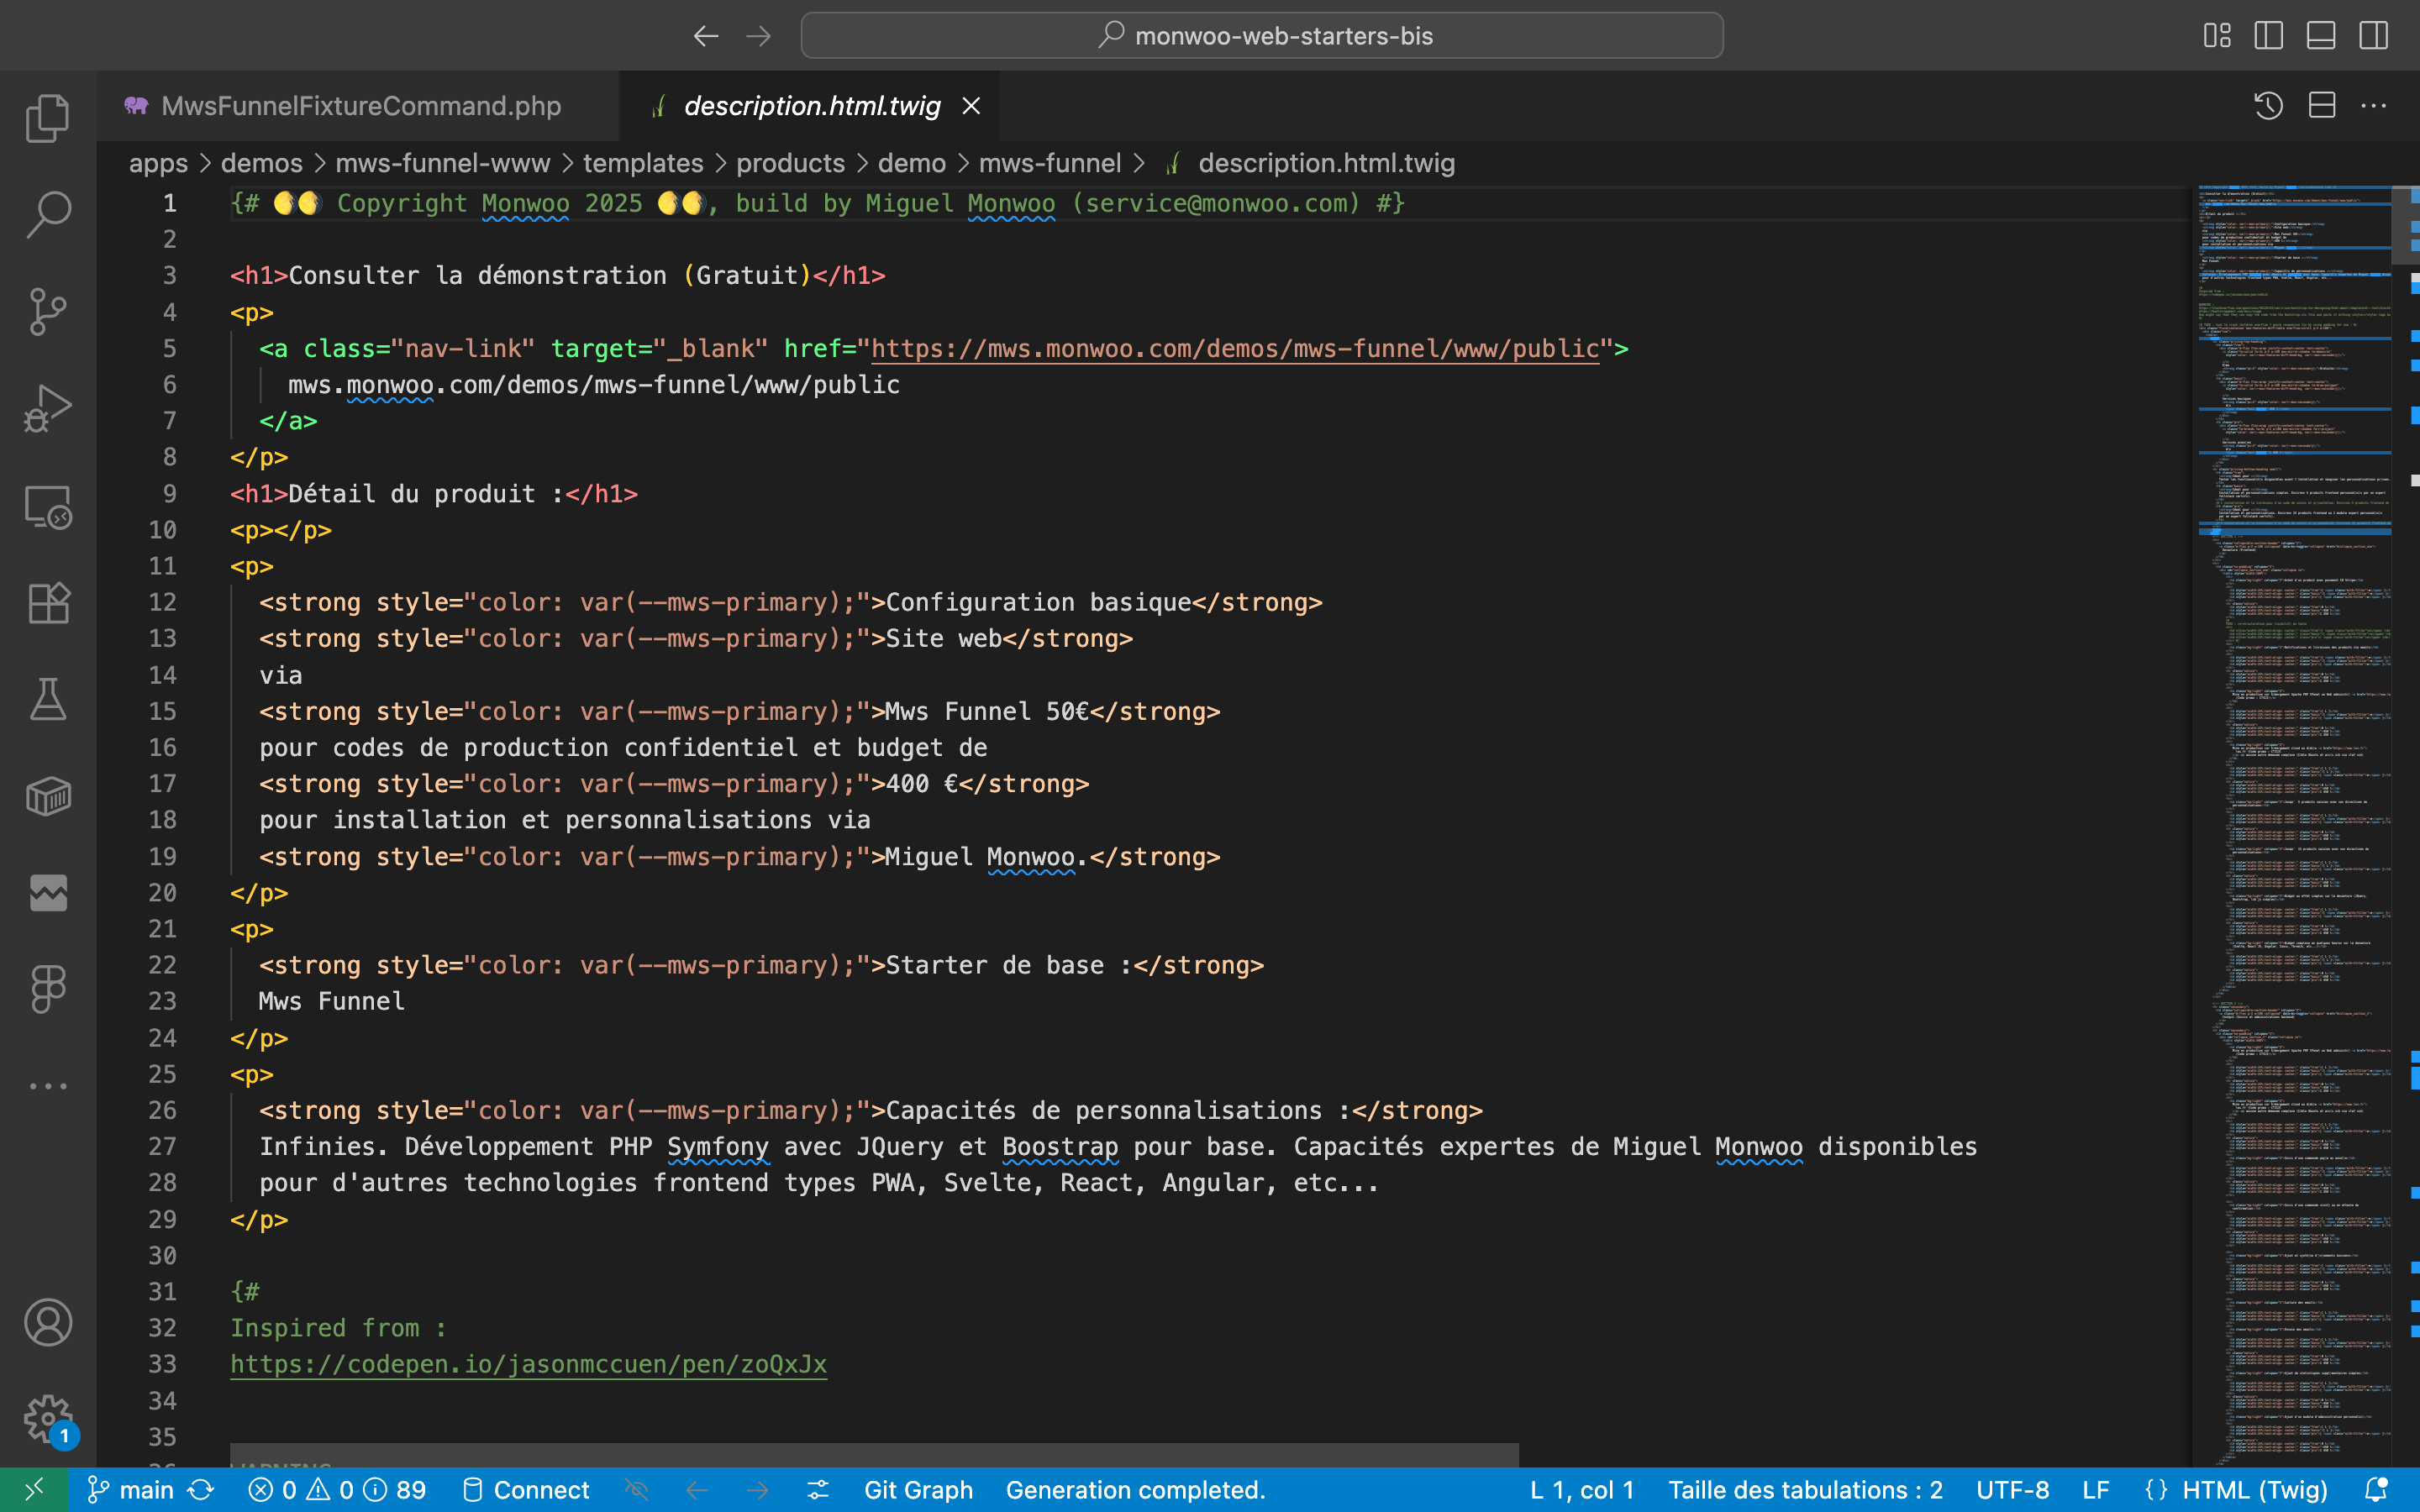Viewport: 2420px width, 1512px height.
Task: Toggle the secondary side bar layout
Action: coord(2373,36)
